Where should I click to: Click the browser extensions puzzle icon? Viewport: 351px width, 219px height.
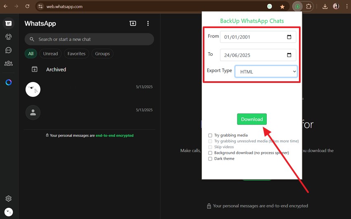pyautogui.click(x=308, y=7)
